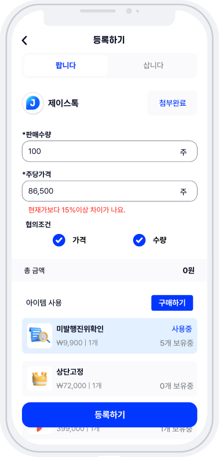Tap the 총 금액 0원 value
The width and height of the screenshot is (219, 457).
(x=188, y=271)
